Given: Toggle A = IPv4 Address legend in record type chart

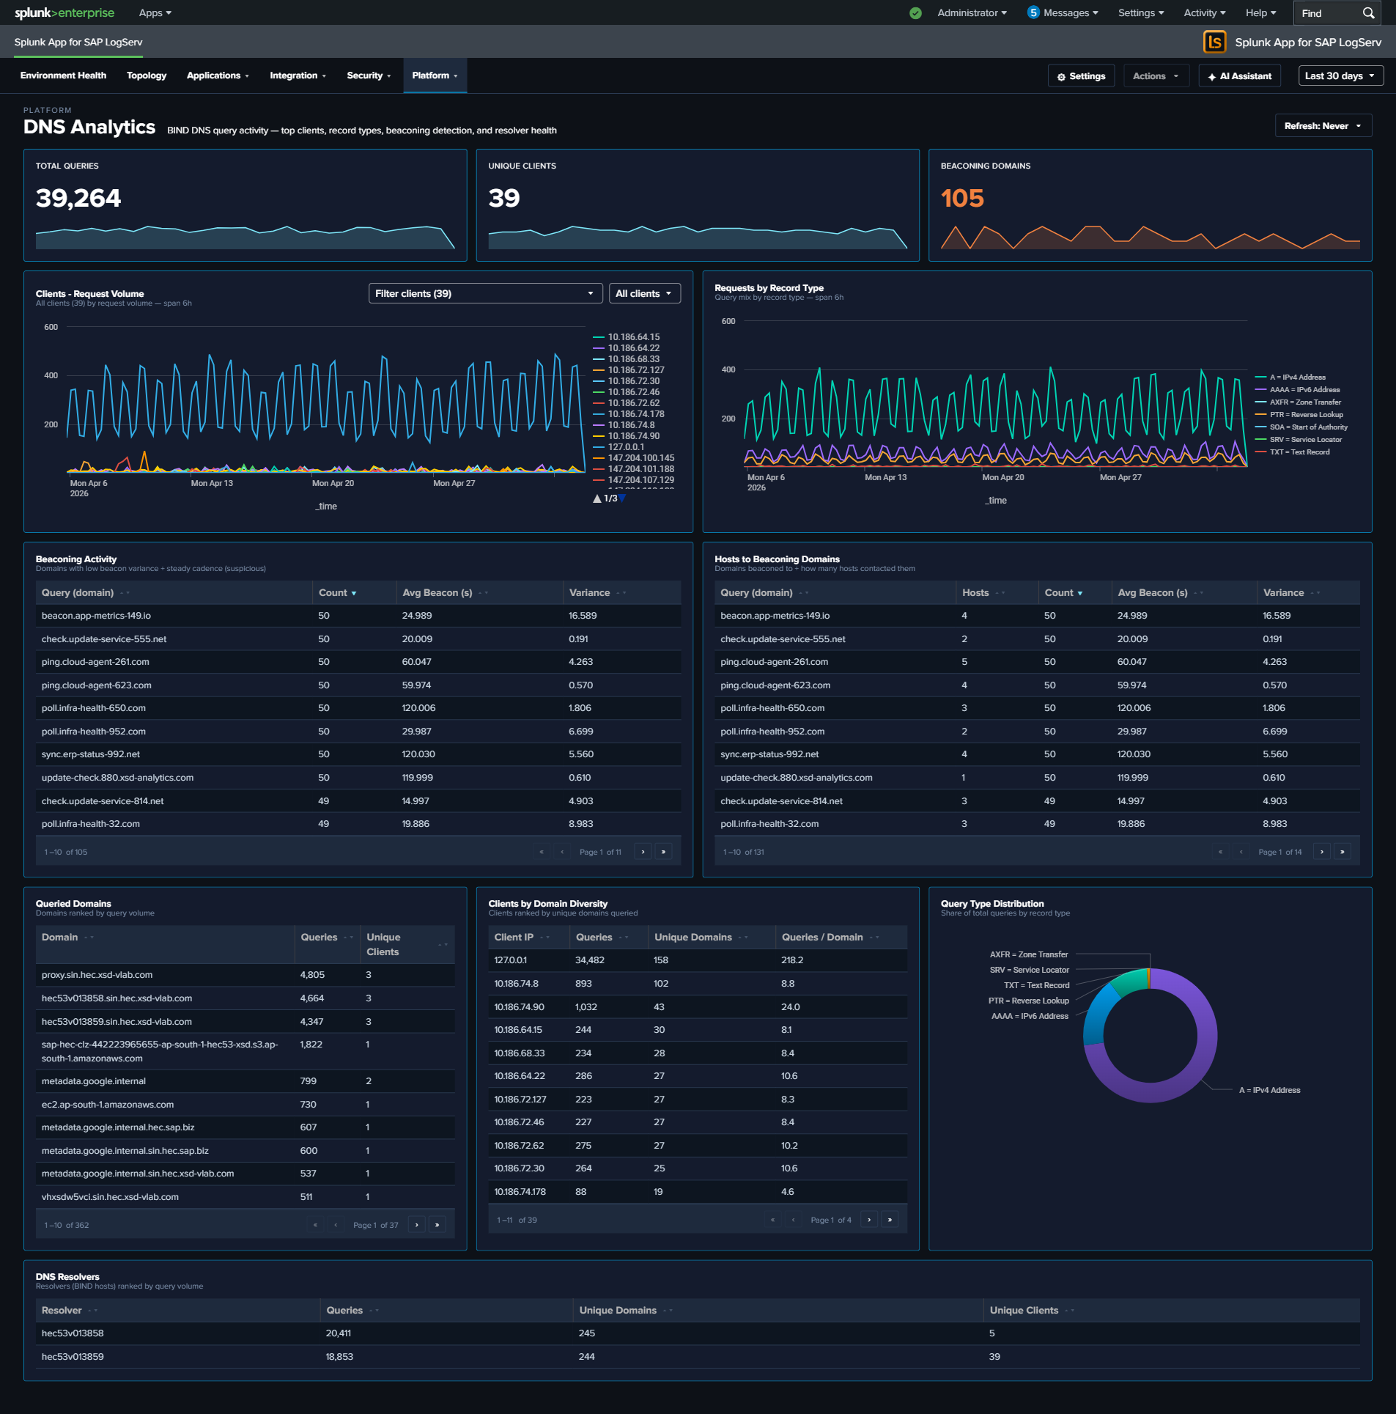Looking at the screenshot, I should point(1290,378).
